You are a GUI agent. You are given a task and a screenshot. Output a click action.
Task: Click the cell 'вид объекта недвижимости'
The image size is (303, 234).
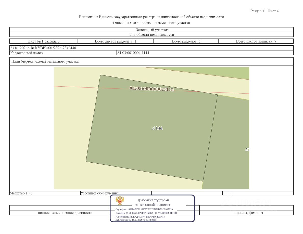(x=151, y=35)
